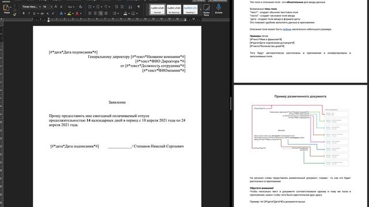Viewport: 369px width, 207px height.
Task: Click the Borders icon
Action: tap(133, 14)
